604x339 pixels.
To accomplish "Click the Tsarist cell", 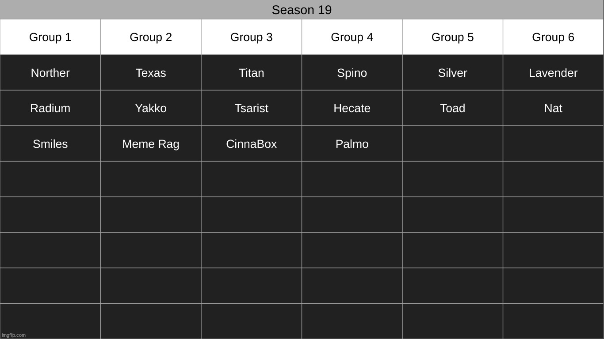I will click(252, 108).
